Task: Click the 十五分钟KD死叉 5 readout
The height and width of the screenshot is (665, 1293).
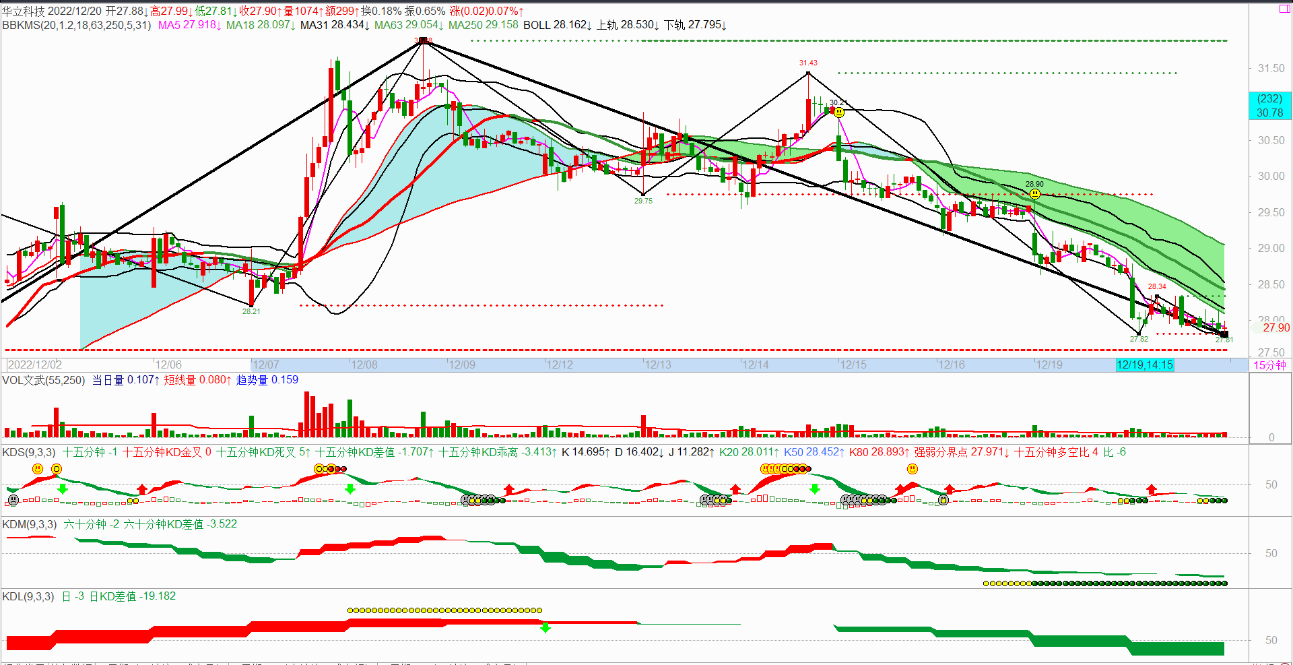Action: pos(263,452)
